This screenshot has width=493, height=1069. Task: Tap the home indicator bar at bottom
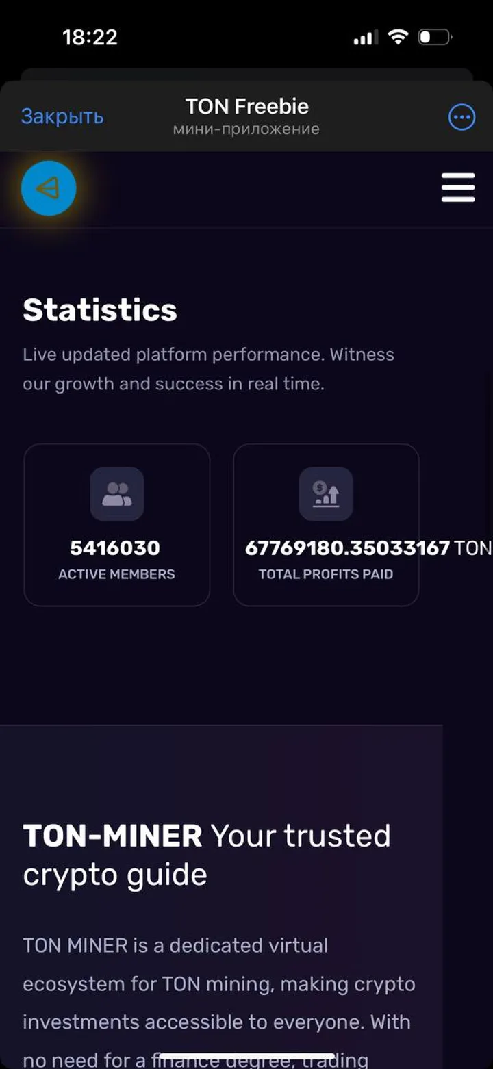(246, 1057)
